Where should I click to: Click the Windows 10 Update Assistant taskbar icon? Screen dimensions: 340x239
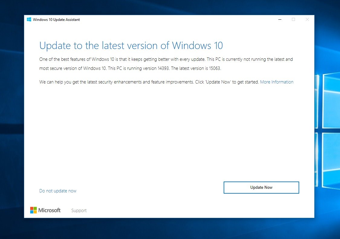[29, 19]
